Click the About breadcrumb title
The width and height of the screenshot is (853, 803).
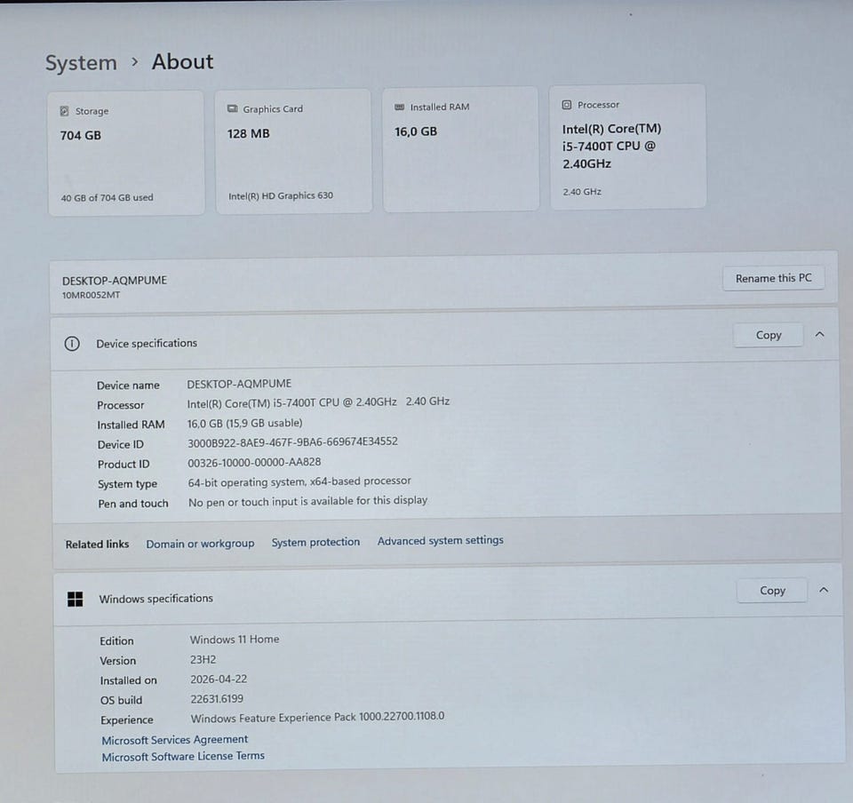click(182, 61)
